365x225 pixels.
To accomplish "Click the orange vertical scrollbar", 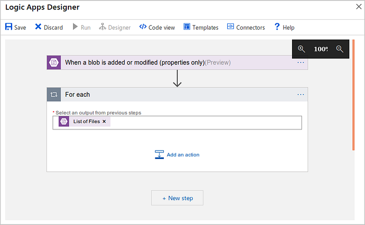I will pos(354,95).
